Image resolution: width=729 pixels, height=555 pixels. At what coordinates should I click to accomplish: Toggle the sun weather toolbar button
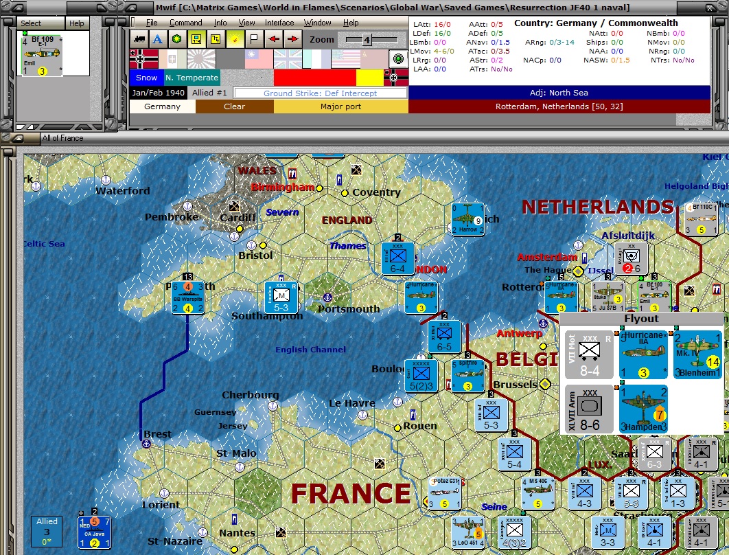tap(235, 40)
